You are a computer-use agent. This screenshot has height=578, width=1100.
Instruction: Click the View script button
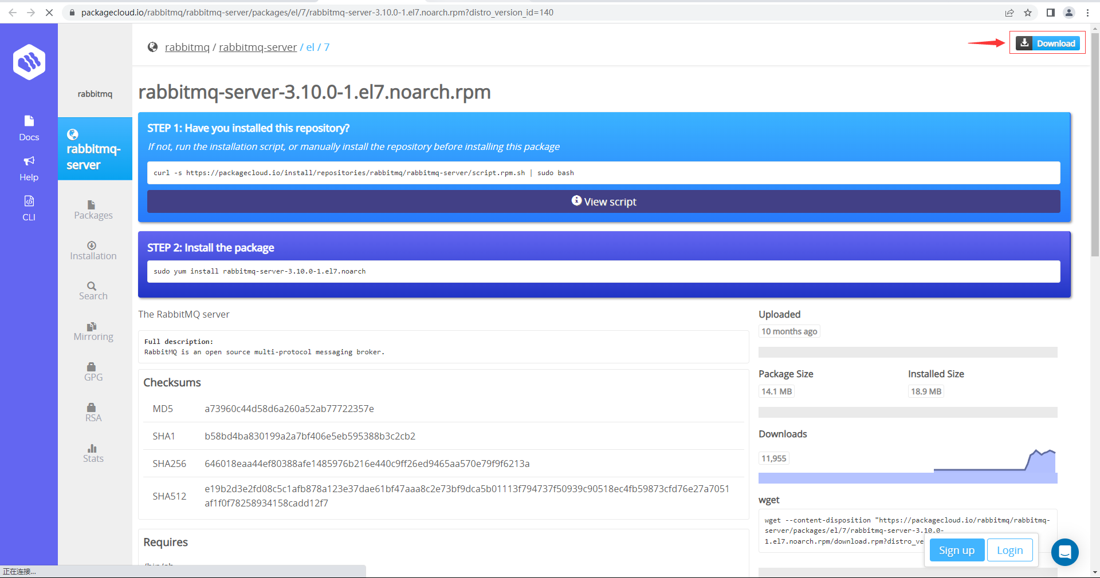point(603,201)
